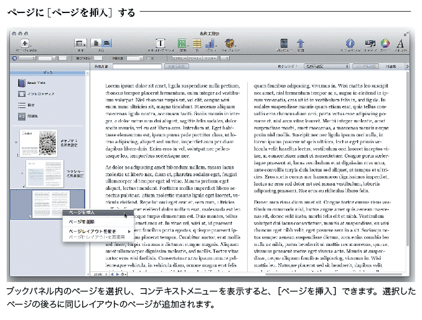Click the glossary label at right
Viewport: 422px width, 320px height.
pyautogui.click(x=390, y=66)
